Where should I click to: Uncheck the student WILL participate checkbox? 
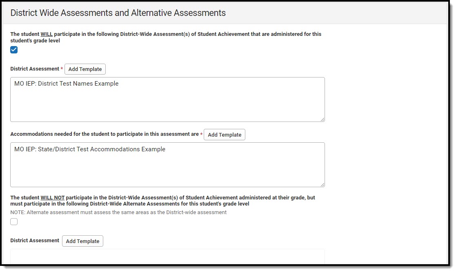click(14, 50)
